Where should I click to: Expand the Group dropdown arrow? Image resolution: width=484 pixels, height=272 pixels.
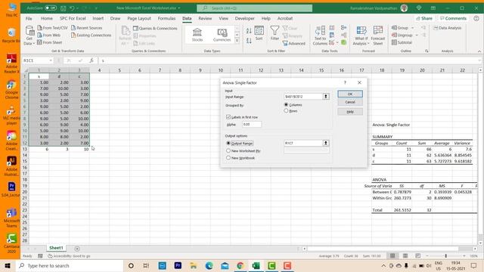click(x=413, y=28)
